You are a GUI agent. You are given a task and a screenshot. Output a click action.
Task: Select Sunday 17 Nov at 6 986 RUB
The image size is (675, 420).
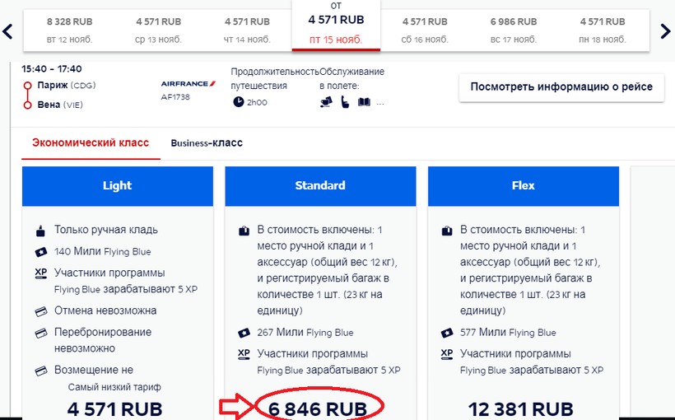[514, 30]
